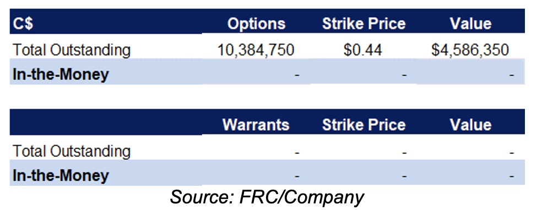Click Total Outstanding label in warrants table
Screen dimensions: 542x210
[72, 151]
